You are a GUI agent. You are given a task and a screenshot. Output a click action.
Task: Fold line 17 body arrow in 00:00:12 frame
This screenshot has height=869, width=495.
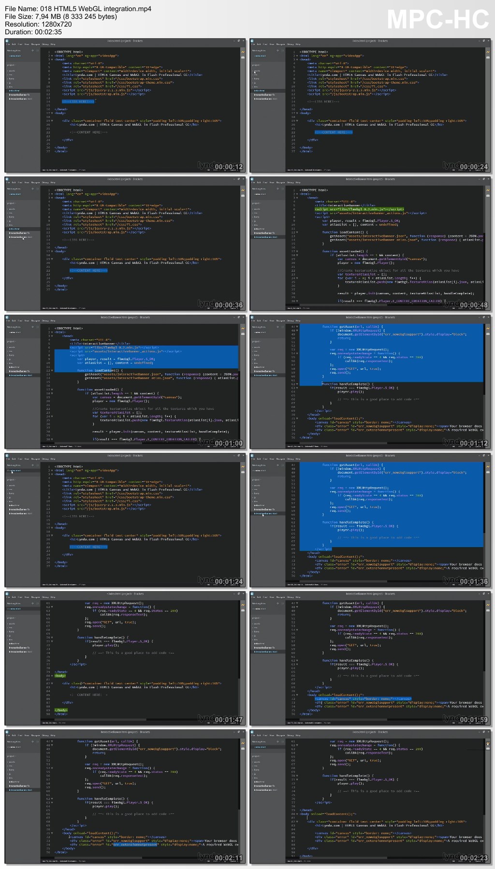tap(51, 113)
